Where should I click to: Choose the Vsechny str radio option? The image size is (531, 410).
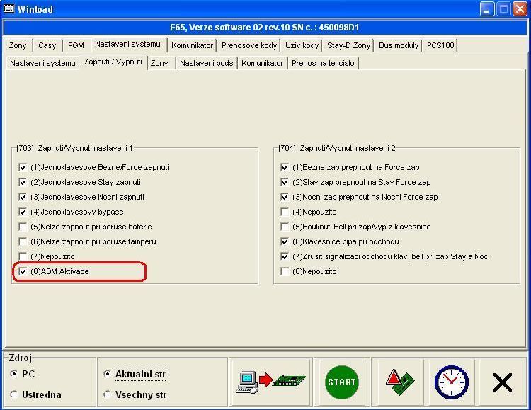click(108, 394)
